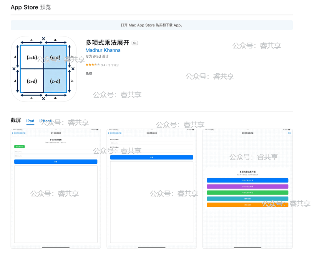Click blue 计算 button in first screenshot
This screenshot has height=254, width=317.
pos(56,162)
